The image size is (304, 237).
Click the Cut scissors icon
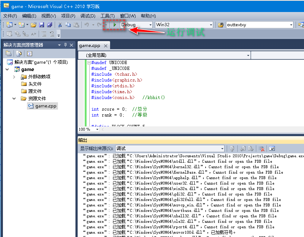coord(60,25)
